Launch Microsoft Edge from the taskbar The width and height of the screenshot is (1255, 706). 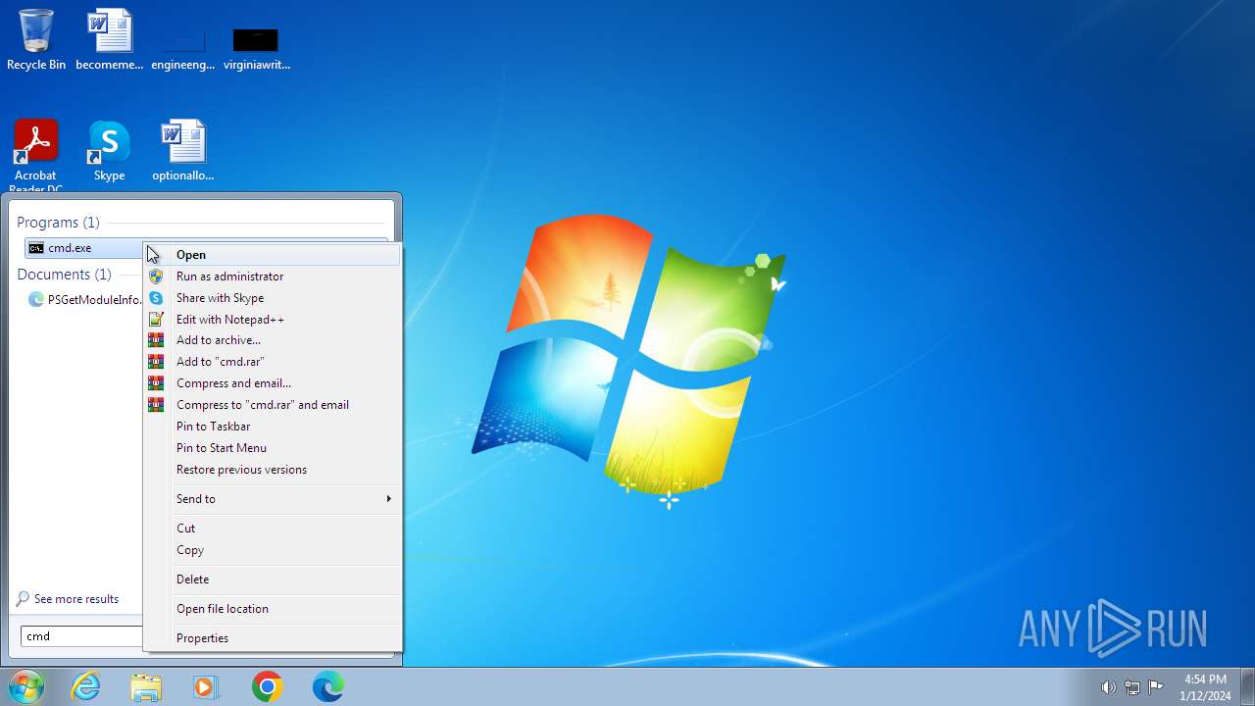(x=327, y=686)
